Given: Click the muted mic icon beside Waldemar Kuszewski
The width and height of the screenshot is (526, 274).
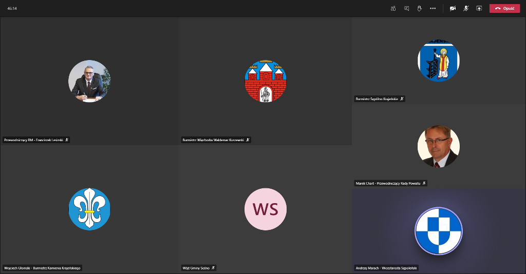Looking at the screenshot, I should [248, 140].
